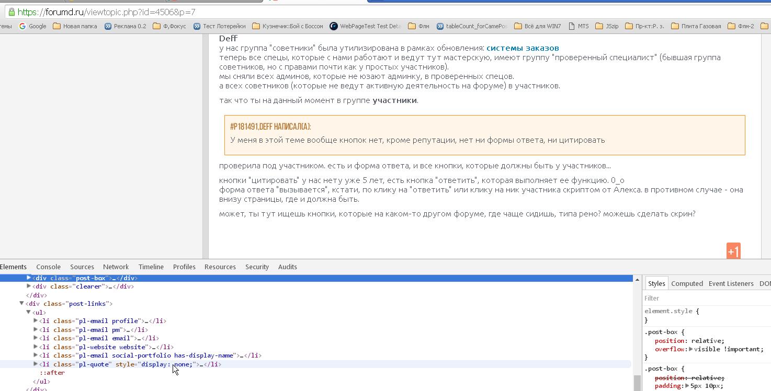Click the системы заказов link

point(523,48)
